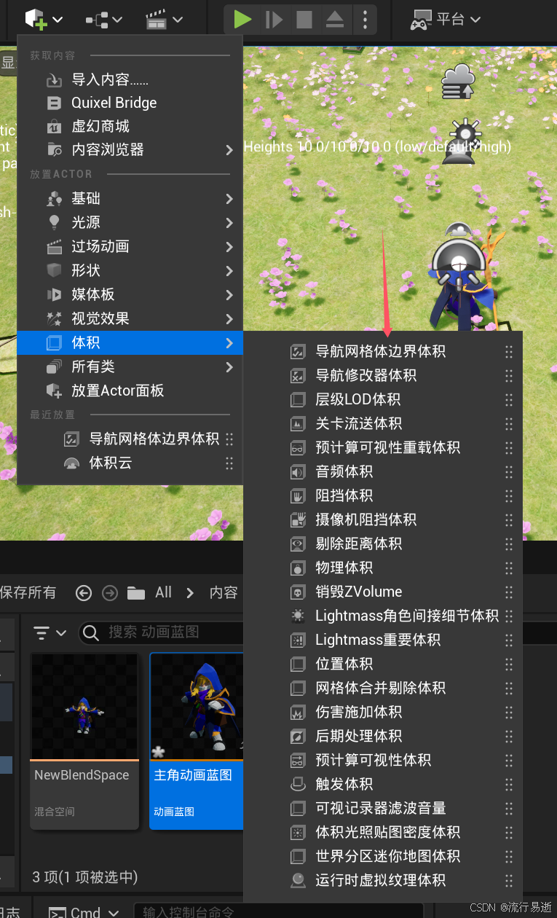This screenshot has width=557, height=918.
Task: Click the 伤害施加体积 icon
Action: (297, 713)
